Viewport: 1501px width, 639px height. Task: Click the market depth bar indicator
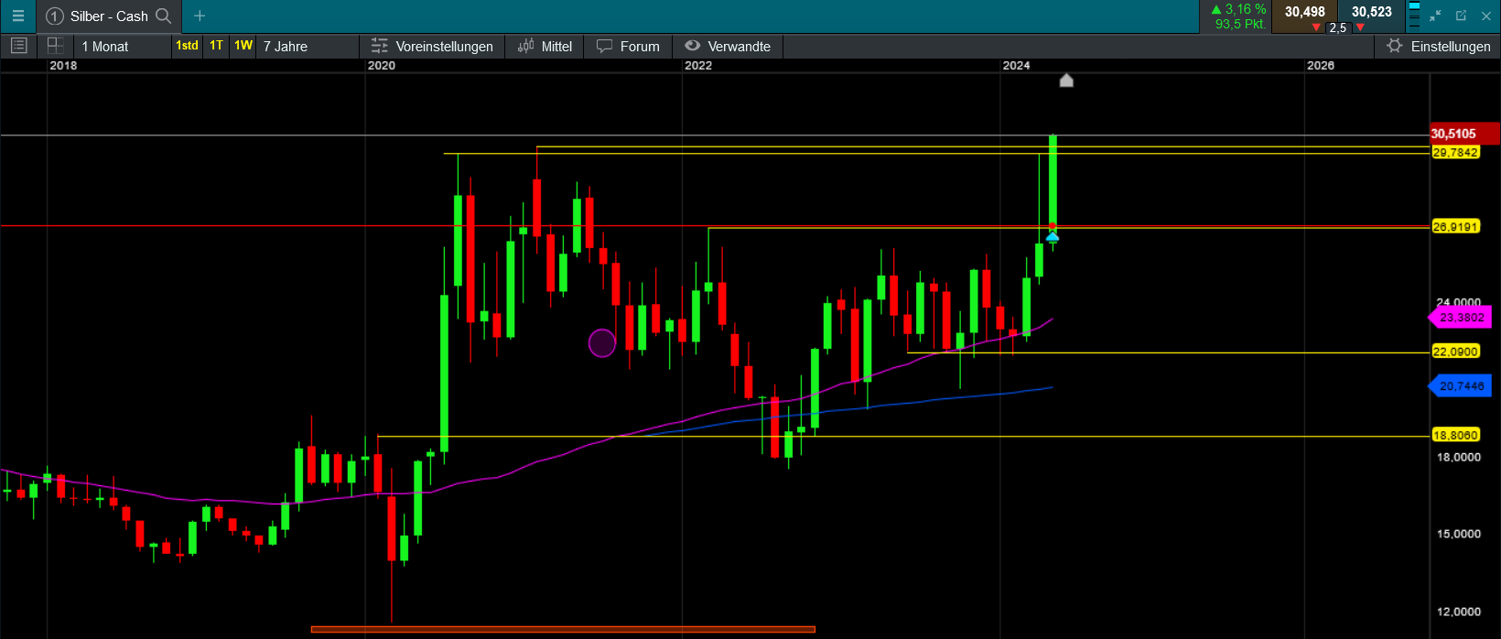(x=1414, y=16)
